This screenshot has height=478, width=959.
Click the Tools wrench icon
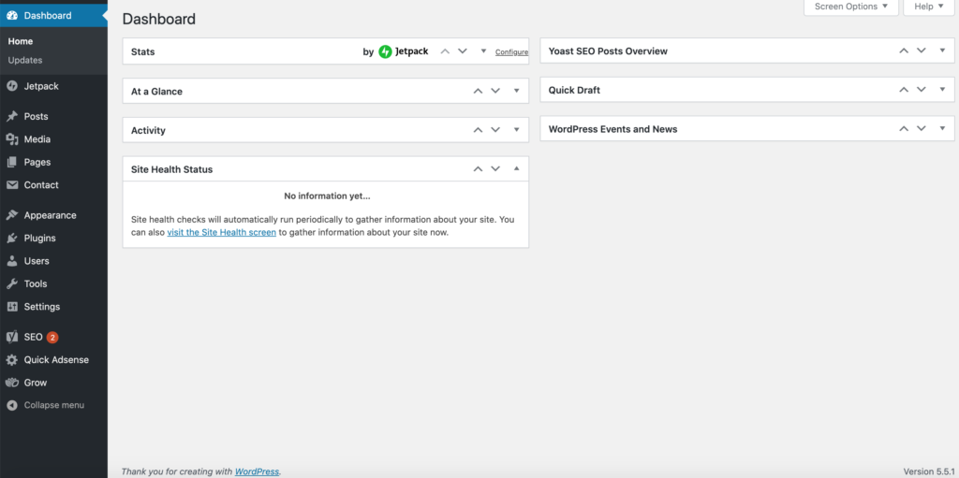pyautogui.click(x=11, y=283)
